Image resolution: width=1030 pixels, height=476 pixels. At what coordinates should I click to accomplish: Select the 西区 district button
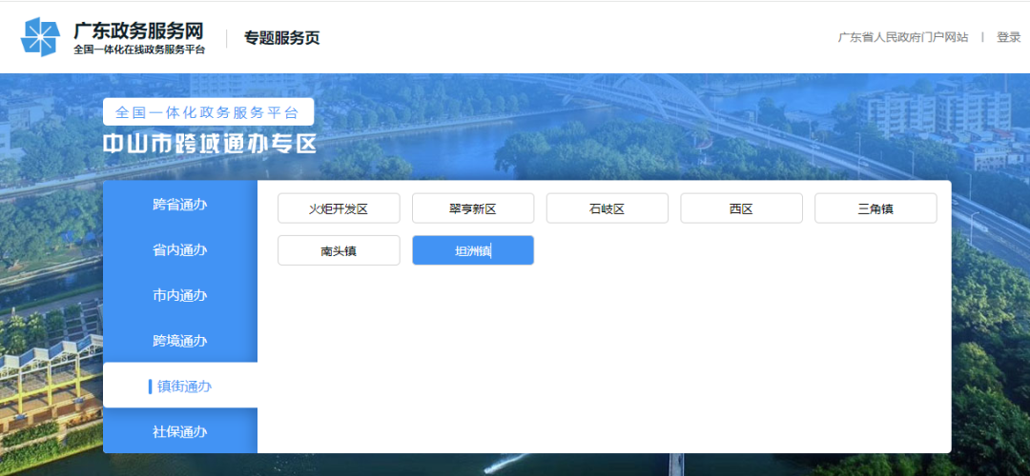pyautogui.click(x=741, y=208)
